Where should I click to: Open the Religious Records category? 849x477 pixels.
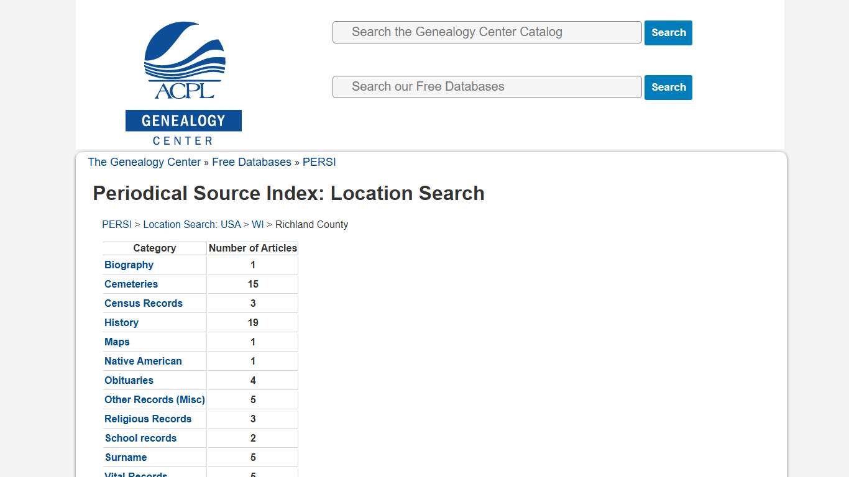pos(148,419)
